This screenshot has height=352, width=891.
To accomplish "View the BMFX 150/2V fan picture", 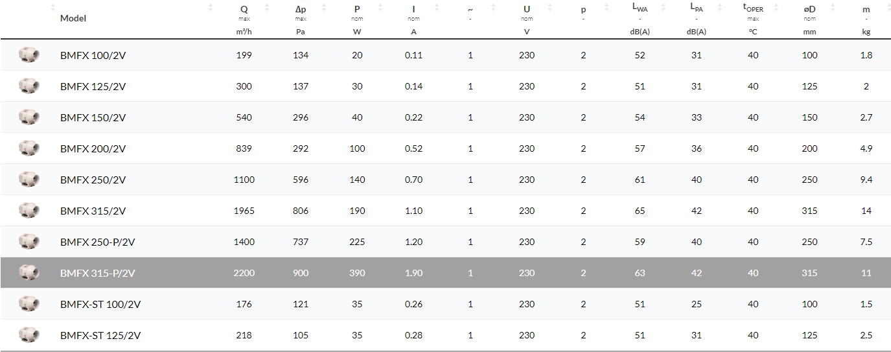I will coord(29,117).
